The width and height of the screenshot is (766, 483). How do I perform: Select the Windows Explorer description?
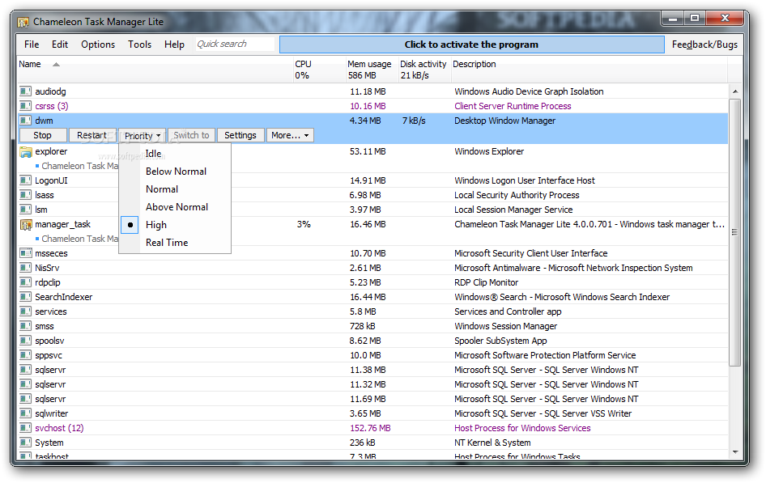(x=489, y=152)
